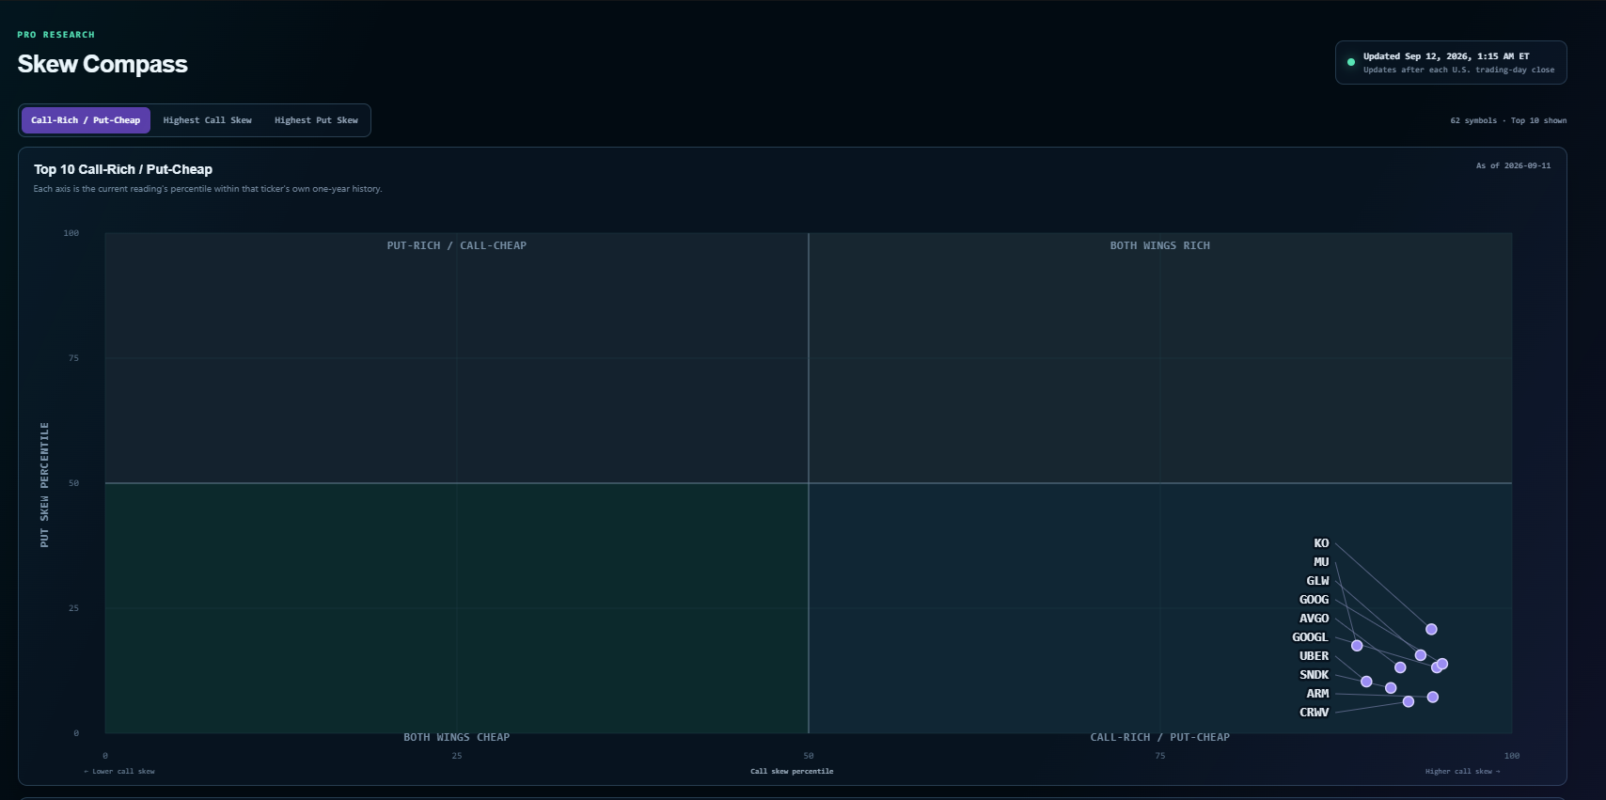Select the Call-Rich / Put-Cheap tab
Image resolution: width=1606 pixels, height=800 pixels.
[86, 120]
